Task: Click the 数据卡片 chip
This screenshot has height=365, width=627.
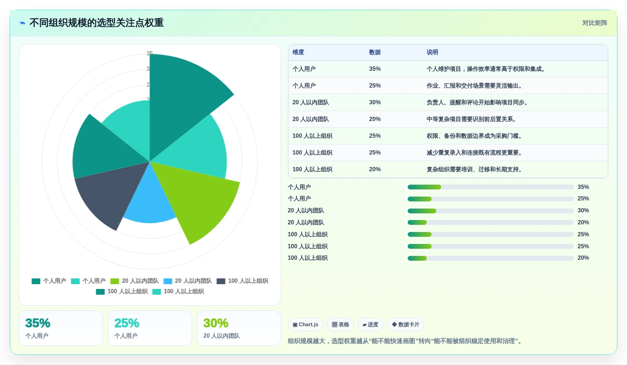Action: pyautogui.click(x=406, y=325)
